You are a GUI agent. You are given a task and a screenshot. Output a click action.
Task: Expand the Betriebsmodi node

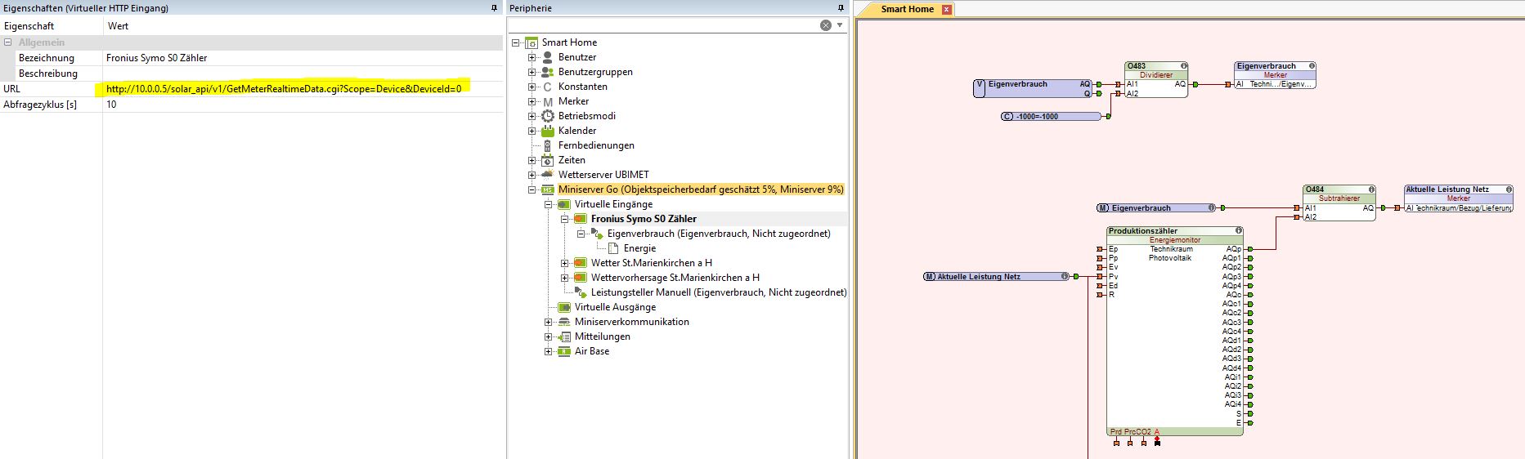click(532, 116)
